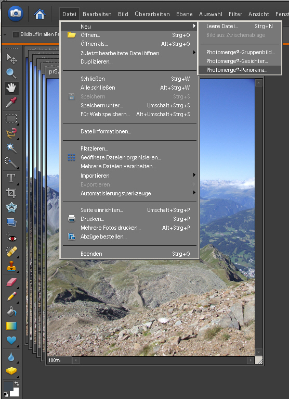The height and width of the screenshot is (399, 289).
Task: Click 'Dateiinformationen...' menu entry
Action: click(x=129, y=131)
